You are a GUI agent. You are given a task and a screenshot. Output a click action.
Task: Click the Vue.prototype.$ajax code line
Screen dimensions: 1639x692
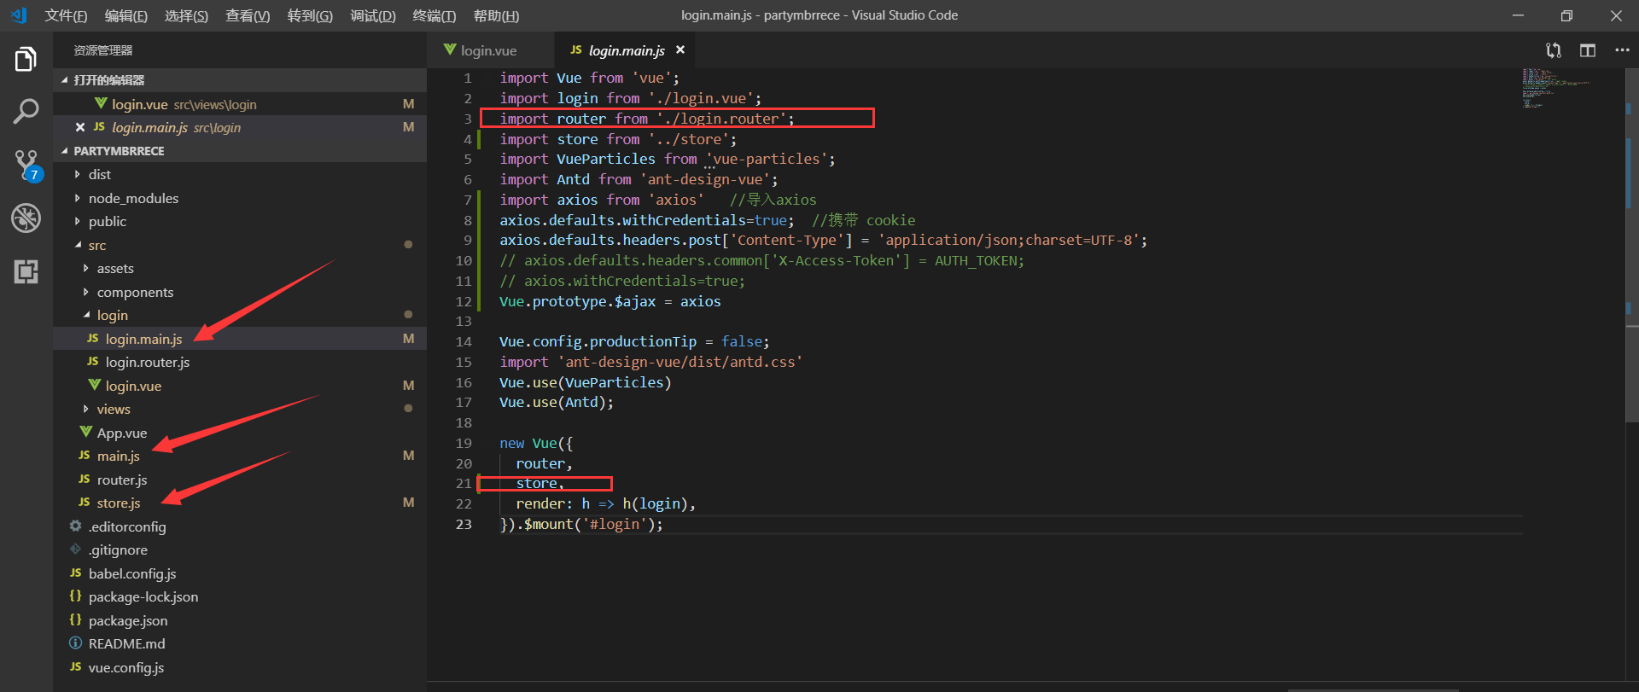(x=610, y=301)
